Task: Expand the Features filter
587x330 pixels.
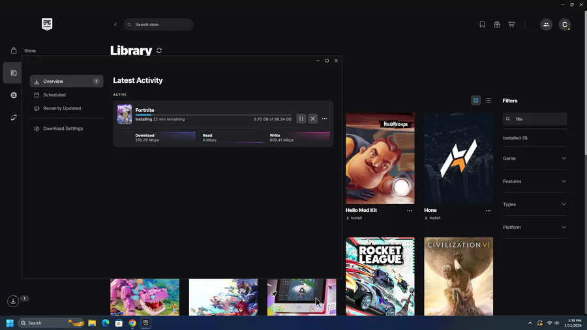Action: coord(535,181)
